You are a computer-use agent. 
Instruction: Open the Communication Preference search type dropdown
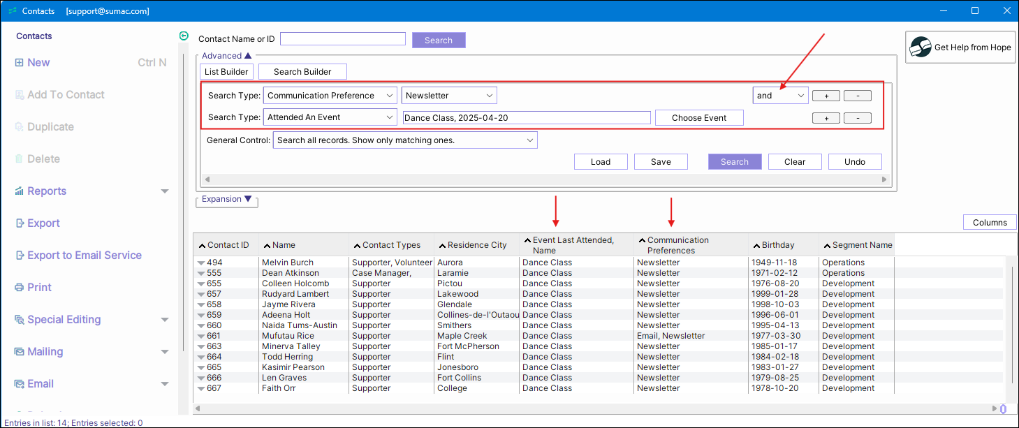pos(330,96)
